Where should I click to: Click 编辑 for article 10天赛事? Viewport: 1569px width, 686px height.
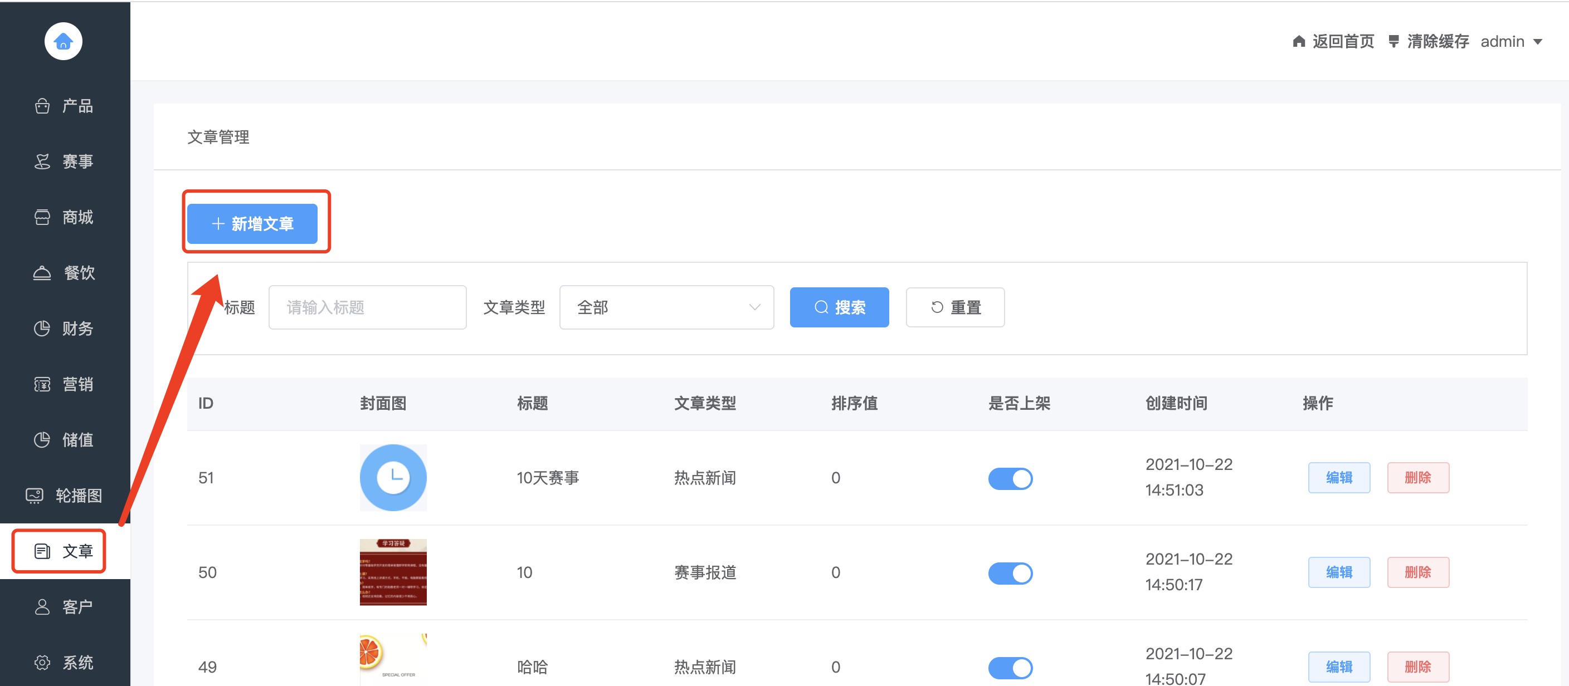[x=1339, y=478]
